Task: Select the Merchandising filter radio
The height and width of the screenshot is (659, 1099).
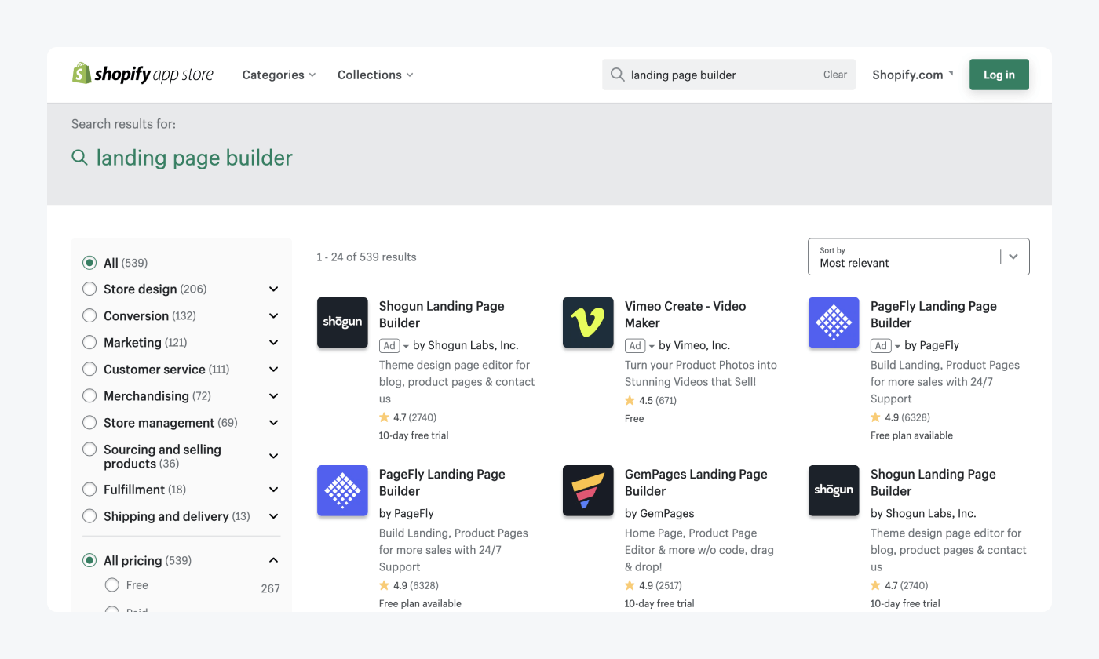Action: [x=89, y=396]
